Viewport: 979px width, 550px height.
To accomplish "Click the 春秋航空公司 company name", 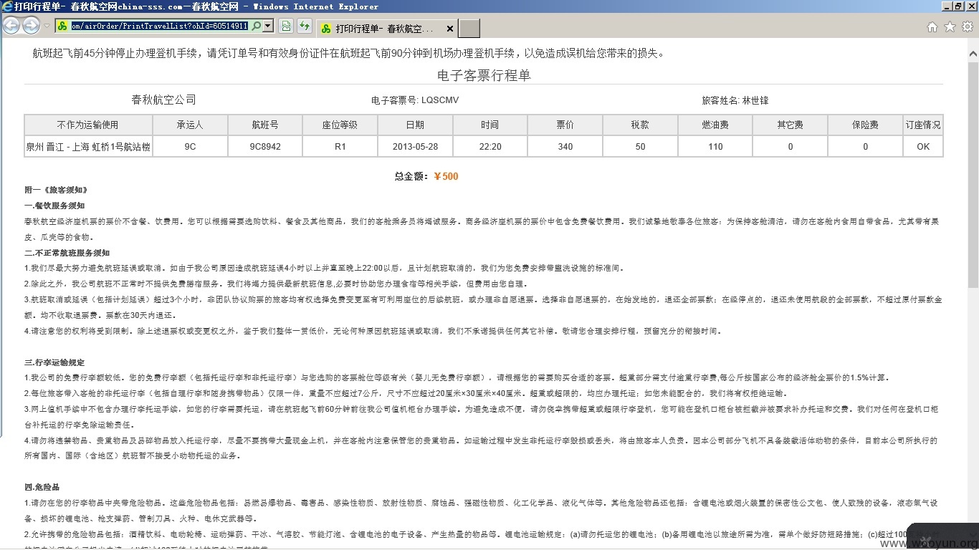I will click(x=163, y=100).
